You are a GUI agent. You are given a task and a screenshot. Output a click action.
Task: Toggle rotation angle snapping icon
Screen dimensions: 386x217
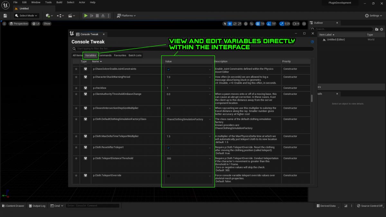(x=269, y=24)
